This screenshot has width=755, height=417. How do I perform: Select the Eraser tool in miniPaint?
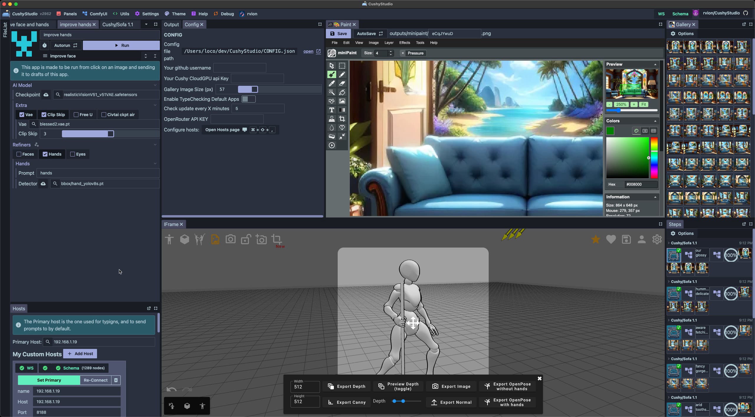[x=342, y=83]
